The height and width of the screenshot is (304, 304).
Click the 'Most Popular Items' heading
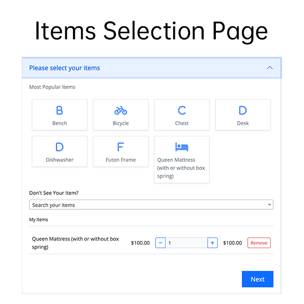(52, 87)
